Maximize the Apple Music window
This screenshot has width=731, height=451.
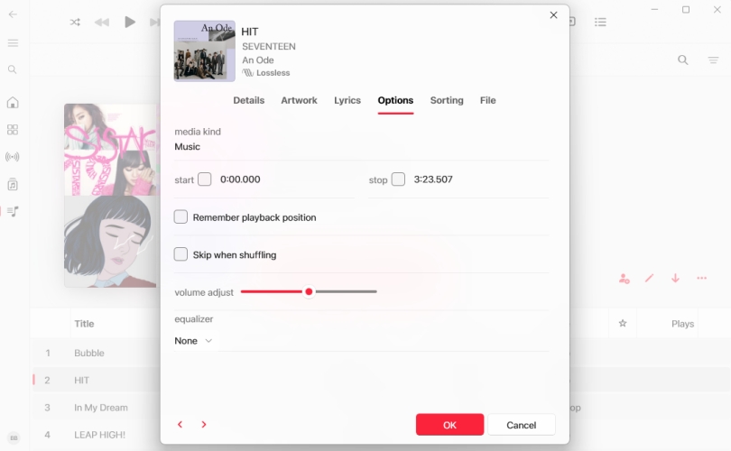click(x=686, y=9)
